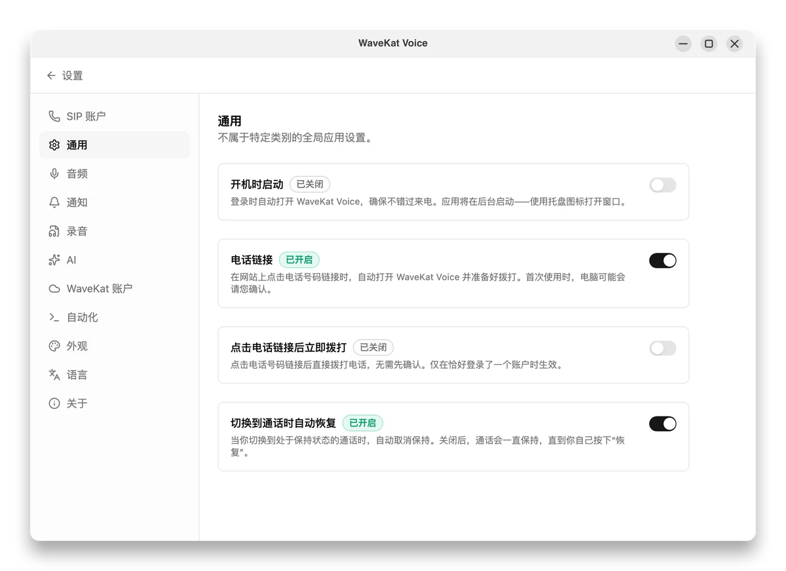Go to 自动化 settings
Viewport: 786px width, 571px height.
point(115,318)
